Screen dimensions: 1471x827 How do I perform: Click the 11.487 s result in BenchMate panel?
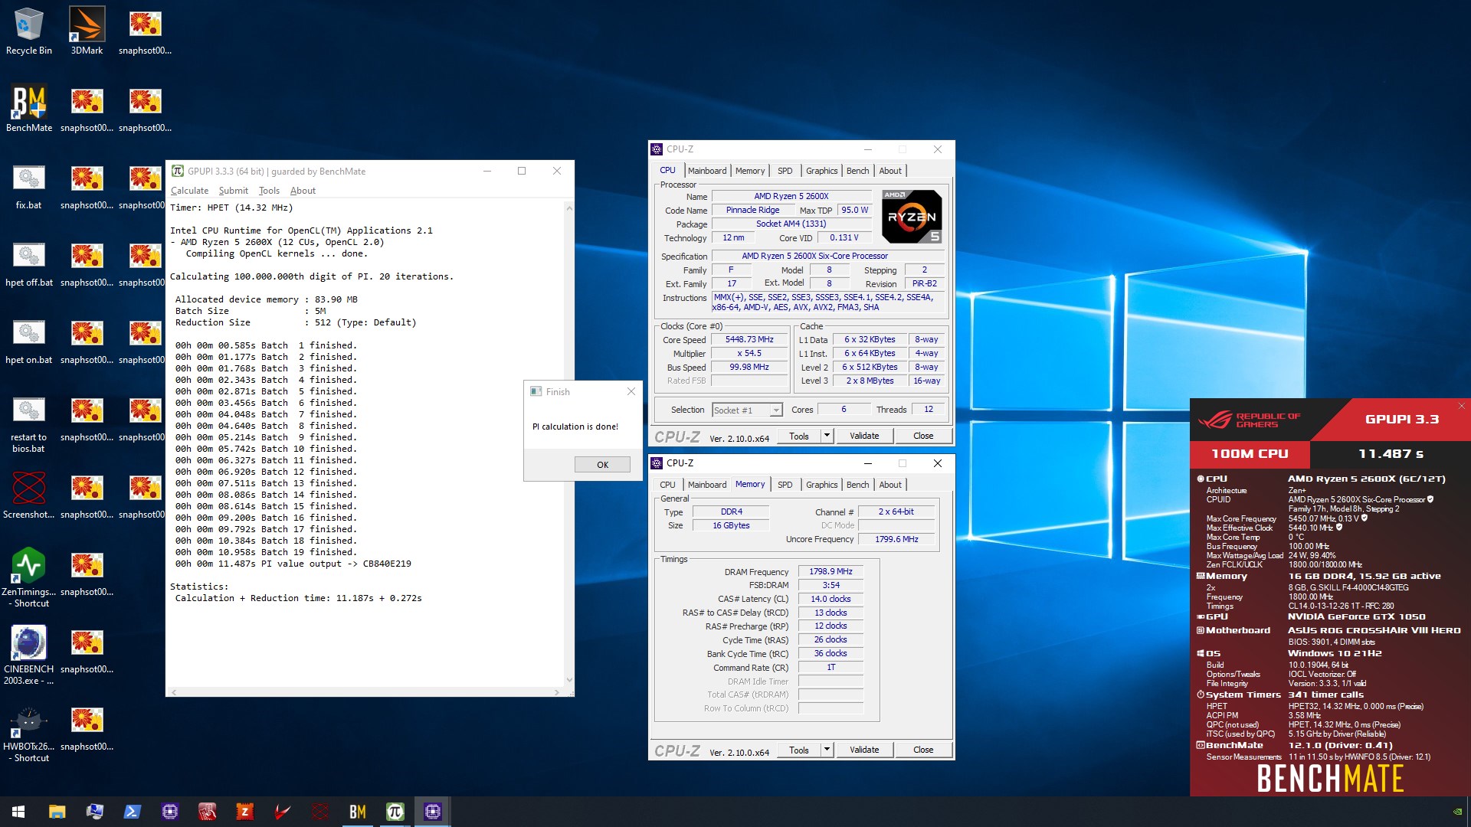1391,454
